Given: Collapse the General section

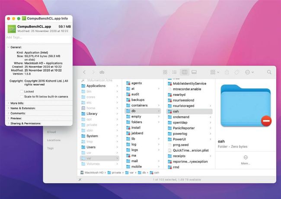Looking at the screenshot, I should pos(8,47).
